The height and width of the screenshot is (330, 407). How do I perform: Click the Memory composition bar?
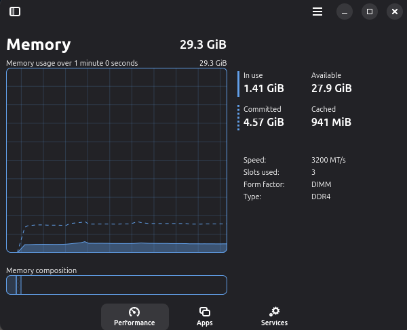[x=116, y=285]
